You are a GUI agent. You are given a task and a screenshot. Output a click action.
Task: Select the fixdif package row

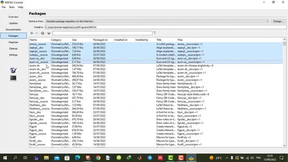pyautogui.click(x=156, y=137)
